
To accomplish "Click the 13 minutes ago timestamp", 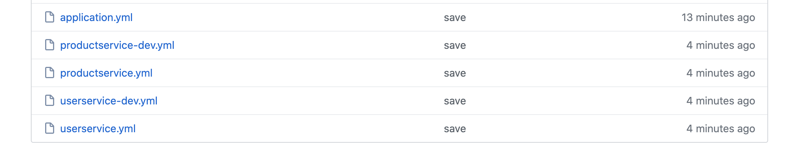I will [x=718, y=18].
